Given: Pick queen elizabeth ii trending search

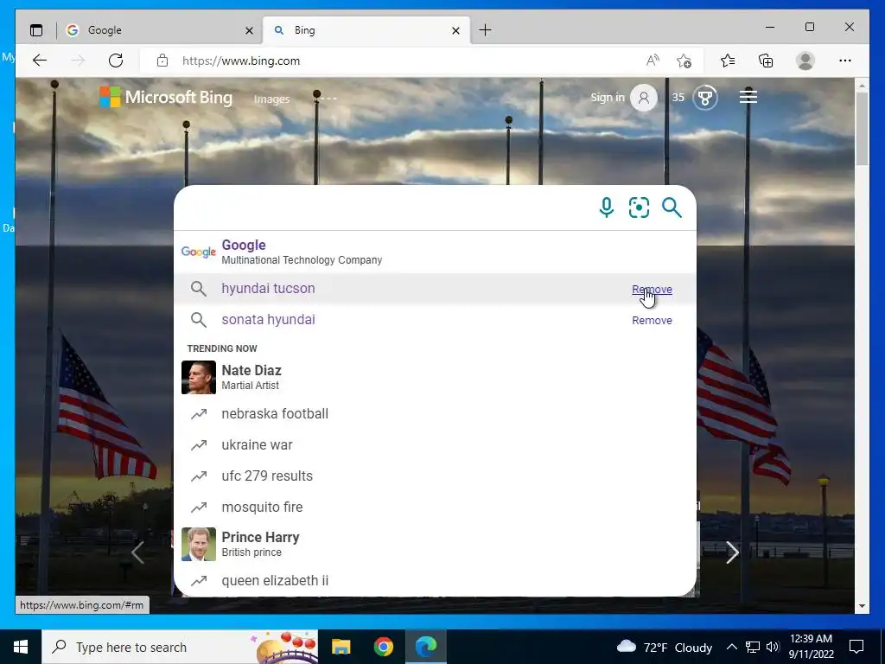Looking at the screenshot, I should pos(435,580).
